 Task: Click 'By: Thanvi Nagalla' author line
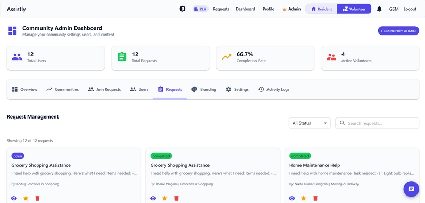pos(181,184)
